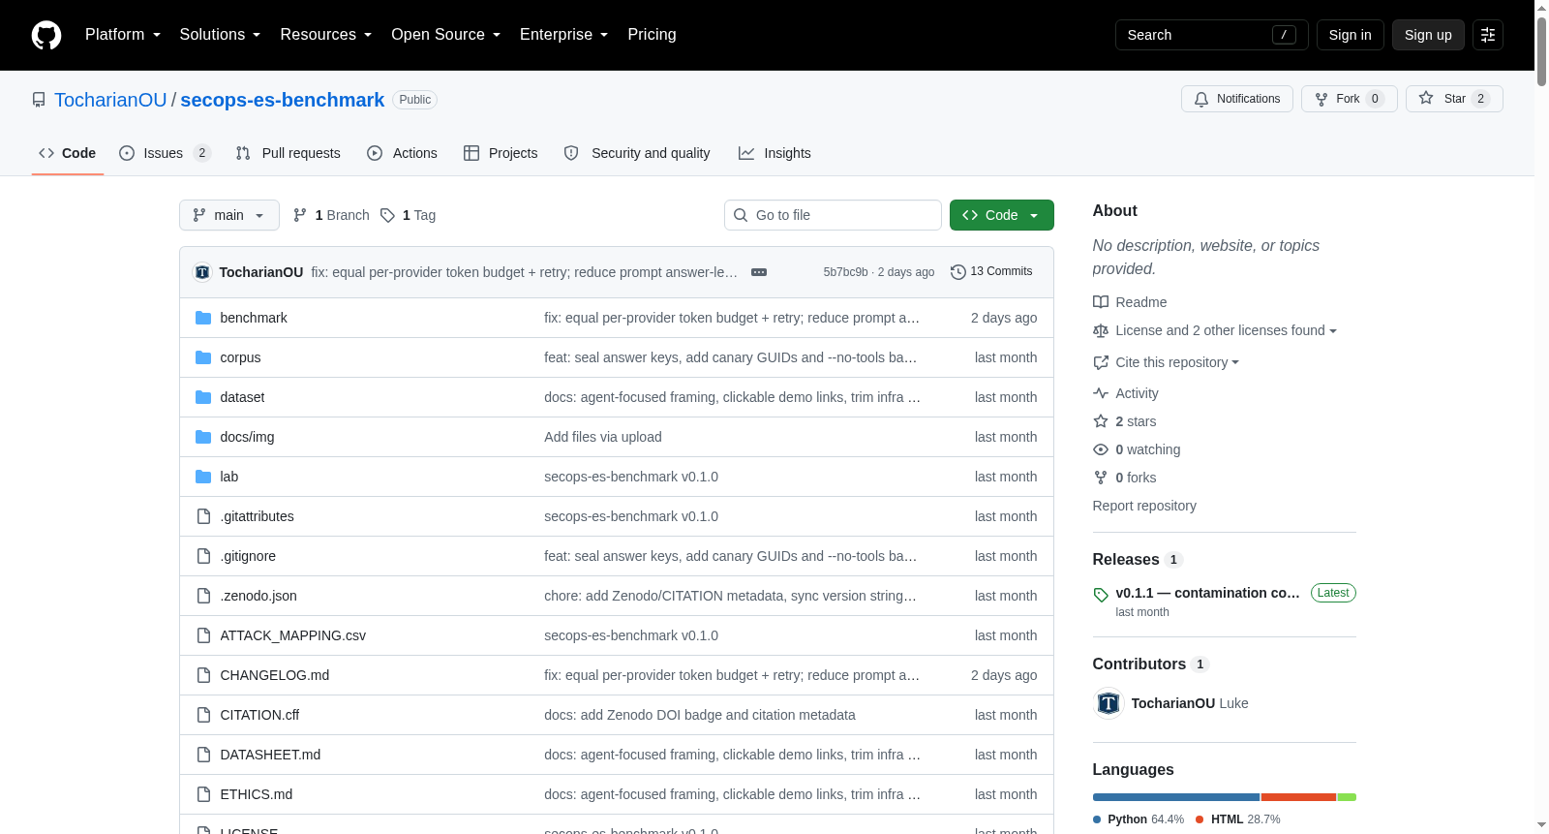Click the TocharianOU avatar in commit bar

tap(202, 272)
